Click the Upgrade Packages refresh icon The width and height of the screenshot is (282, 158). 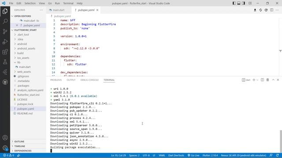(x=260, y=10)
